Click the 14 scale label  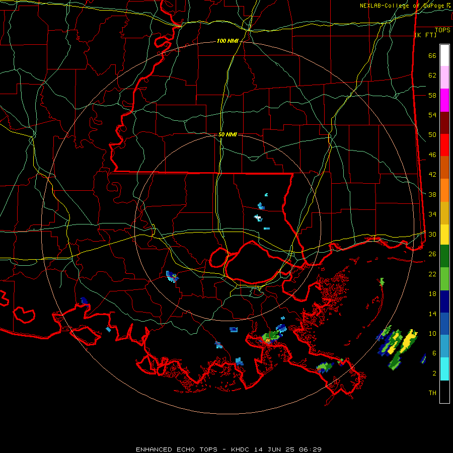point(432,314)
